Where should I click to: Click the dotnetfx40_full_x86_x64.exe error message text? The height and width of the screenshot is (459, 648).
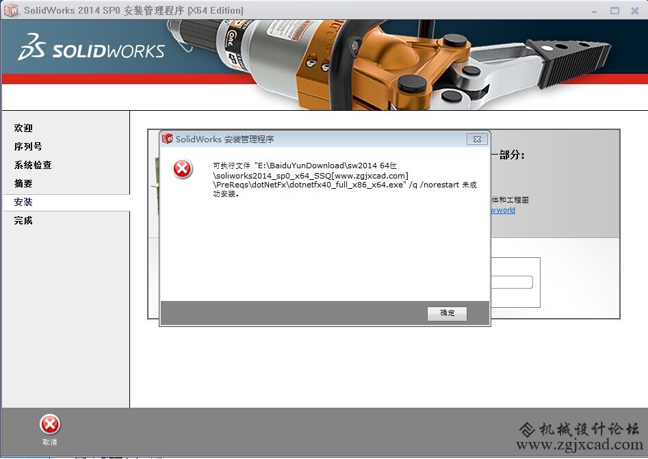pyautogui.click(x=345, y=180)
